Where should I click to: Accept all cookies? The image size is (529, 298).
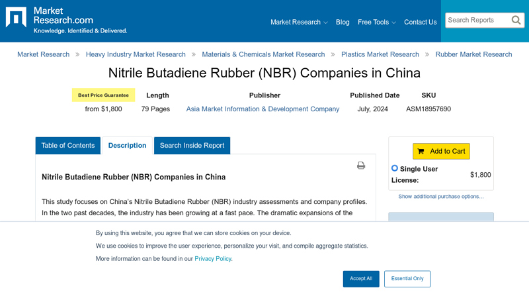point(361,279)
